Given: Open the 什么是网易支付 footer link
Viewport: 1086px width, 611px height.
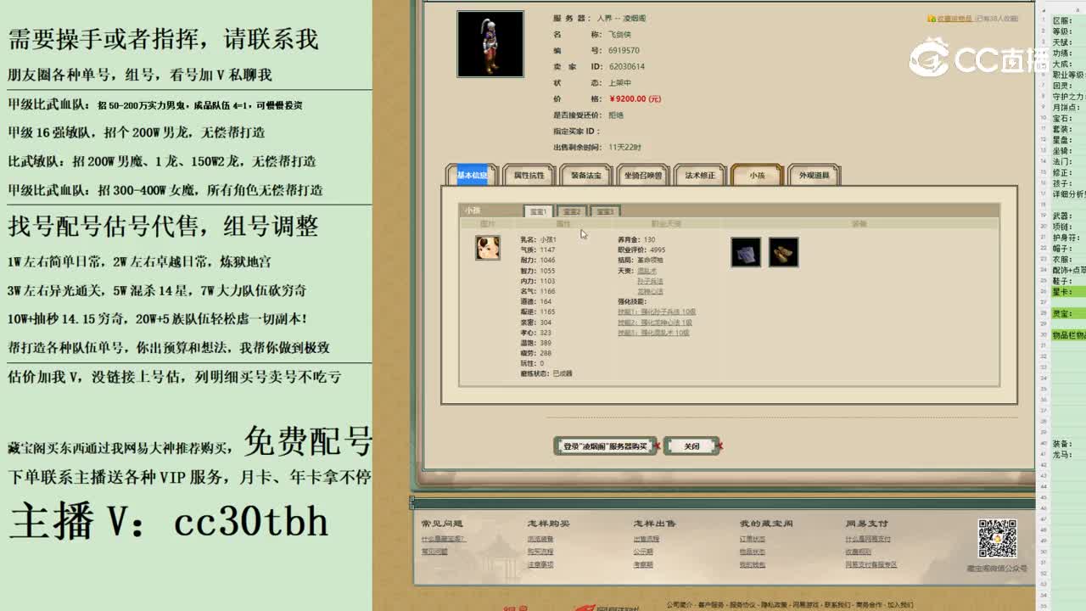Looking at the screenshot, I should (x=868, y=539).
